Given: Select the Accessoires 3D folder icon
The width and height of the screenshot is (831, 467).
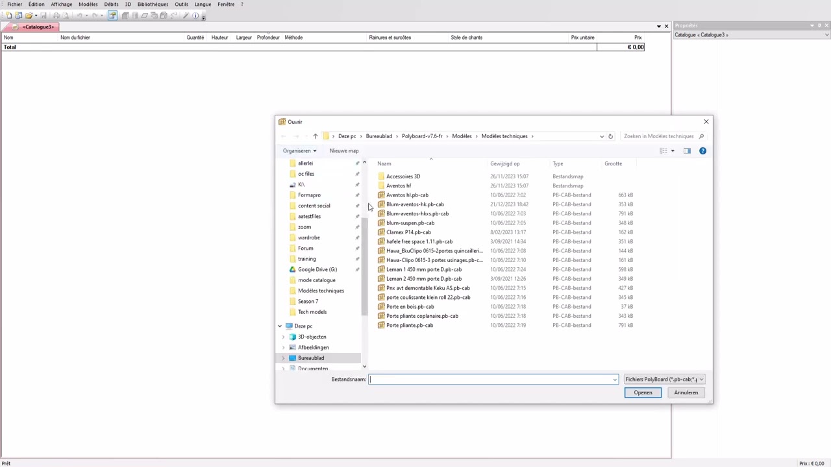Looking at the screenshot, I should [x=381, y=176].
